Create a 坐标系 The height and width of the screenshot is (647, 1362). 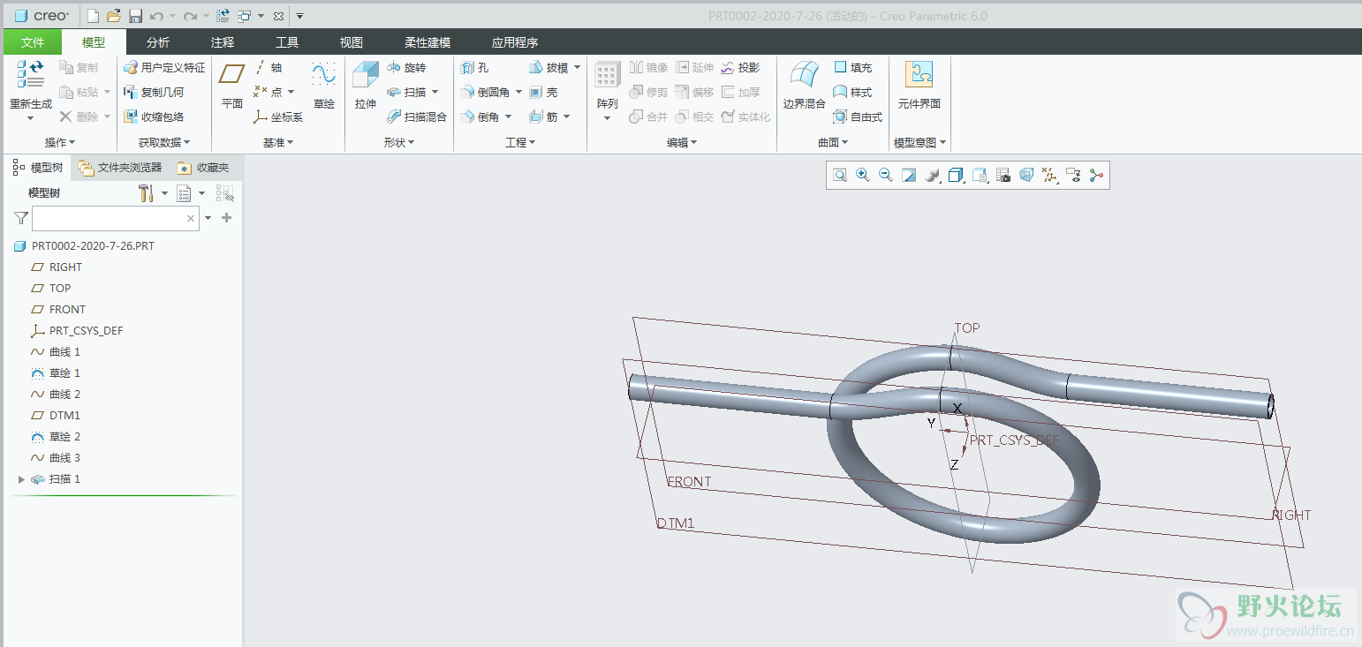[278, 117]
